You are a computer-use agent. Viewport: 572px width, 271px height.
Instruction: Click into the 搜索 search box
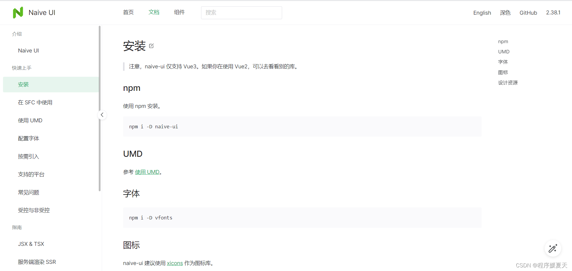241,13
